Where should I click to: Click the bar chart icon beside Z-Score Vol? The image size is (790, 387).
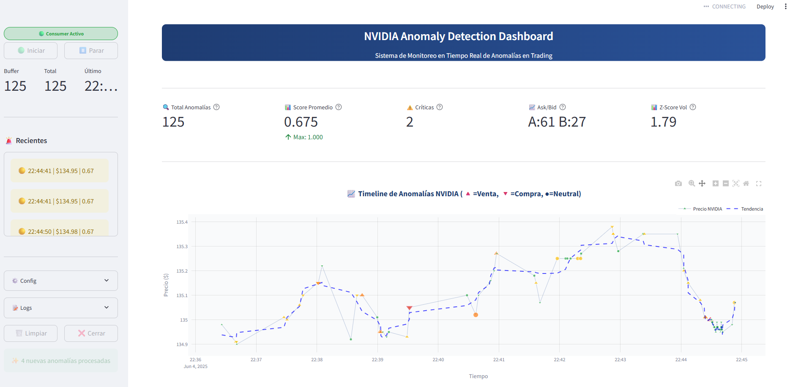pyautogui.click(x=654, y=107)
